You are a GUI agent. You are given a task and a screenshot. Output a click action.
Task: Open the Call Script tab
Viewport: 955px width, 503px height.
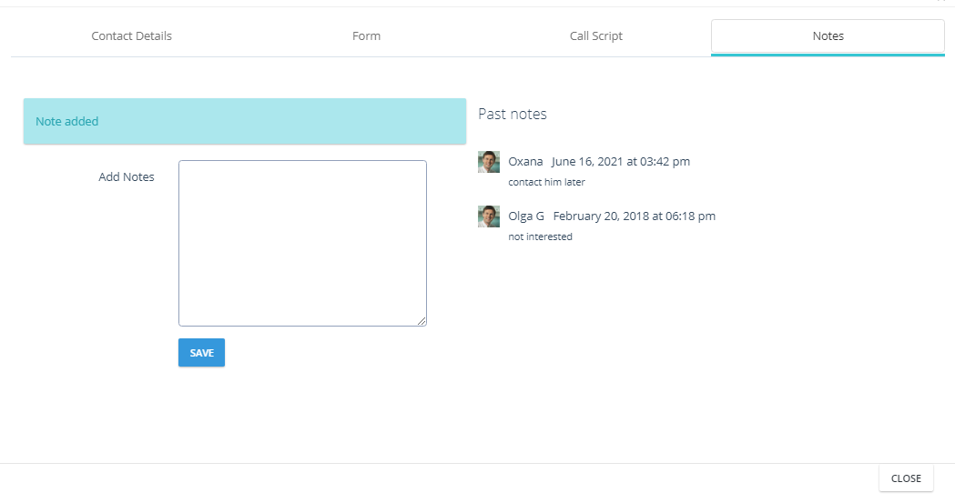(x=595, y=35)
